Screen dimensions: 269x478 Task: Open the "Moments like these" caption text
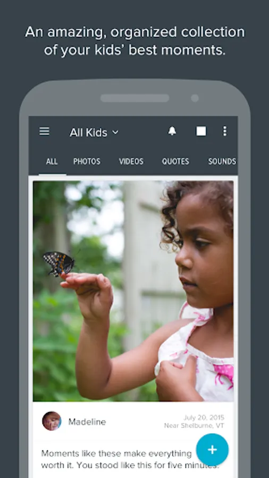tap(130, 459)
